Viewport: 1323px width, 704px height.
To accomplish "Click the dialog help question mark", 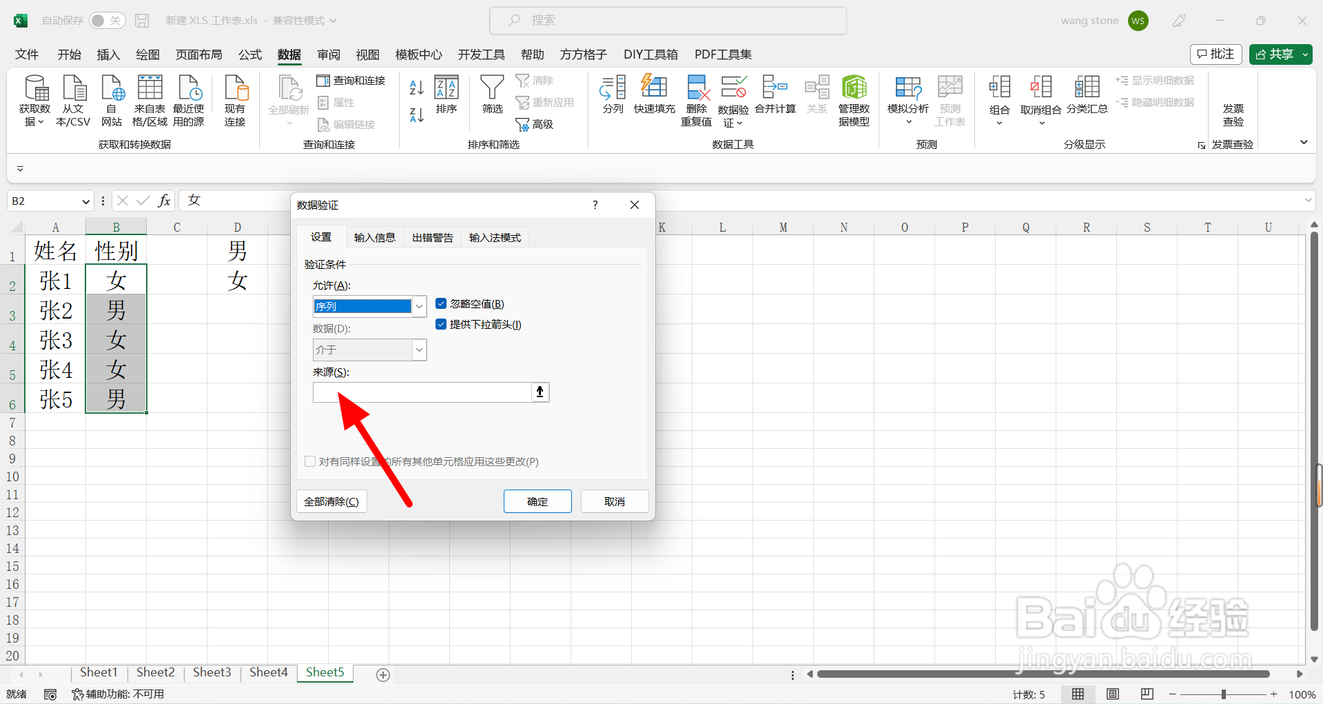I will 595,205.
